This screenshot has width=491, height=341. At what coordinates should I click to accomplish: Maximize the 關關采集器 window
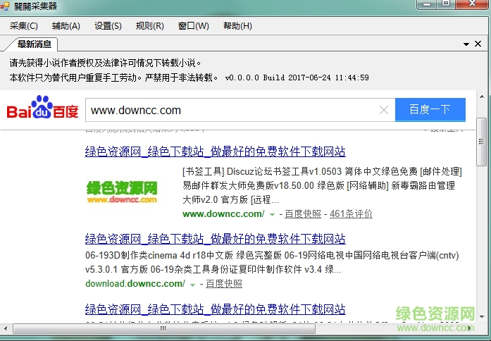[x=446, y=4]
